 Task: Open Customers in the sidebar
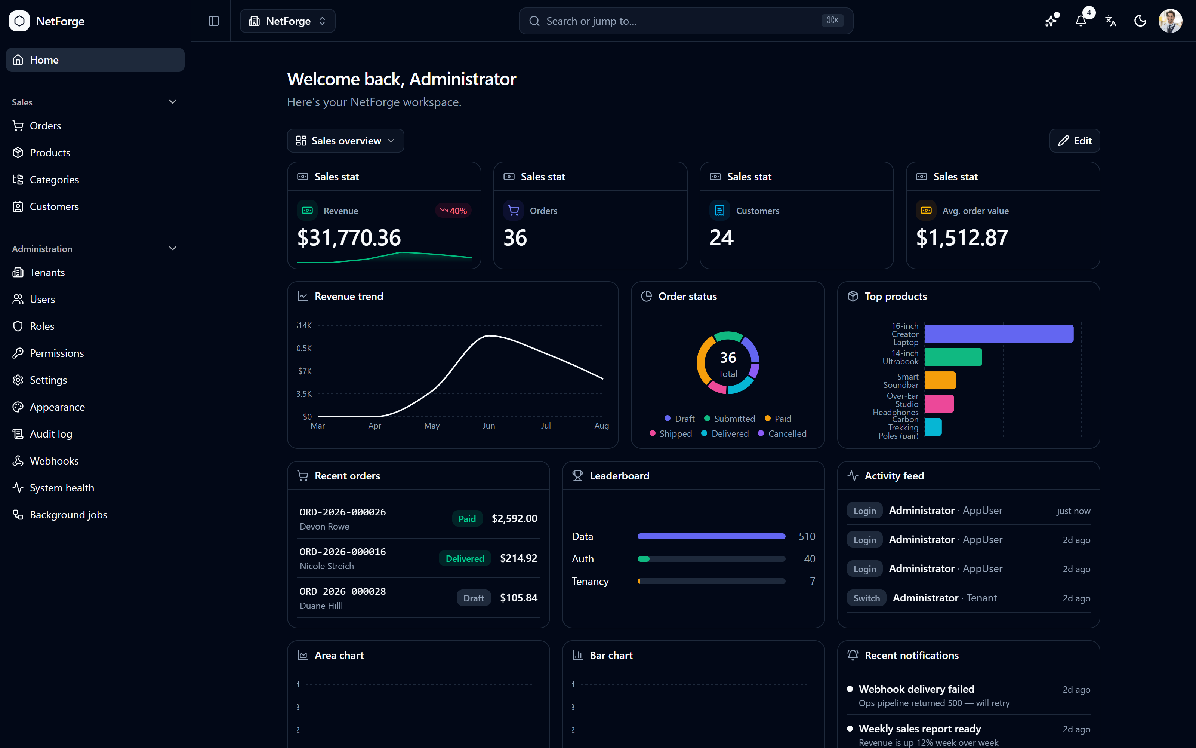coord(95,206)
